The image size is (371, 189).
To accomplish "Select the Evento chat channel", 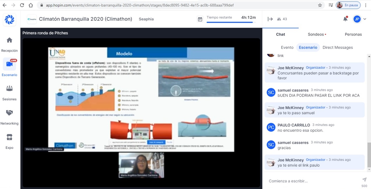I will (x=287, y=47).
